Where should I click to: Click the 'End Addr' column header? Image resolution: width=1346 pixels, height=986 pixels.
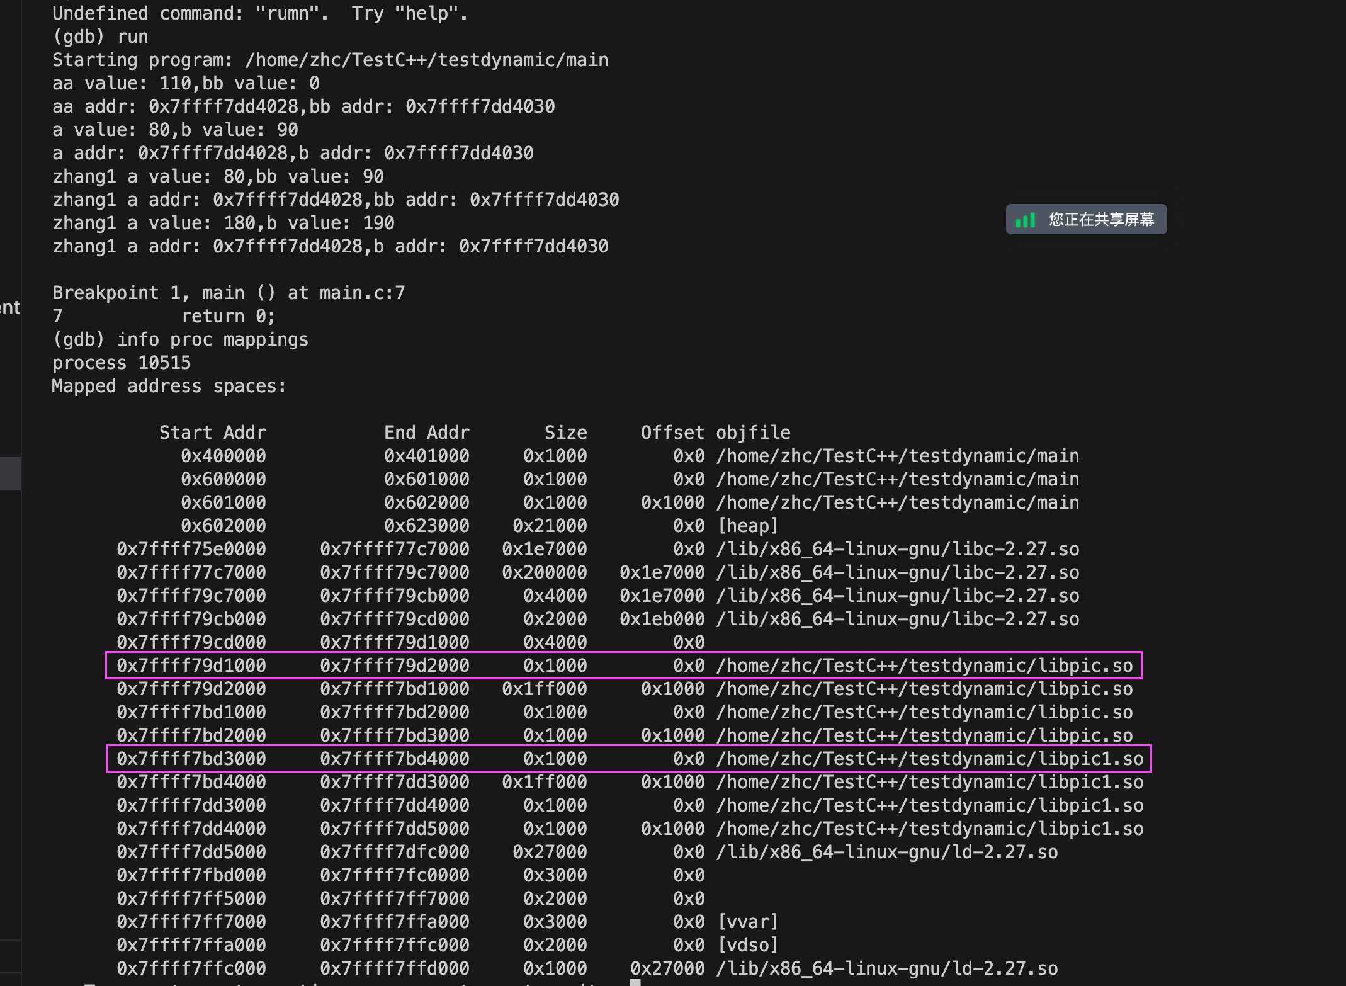point(427,433)
